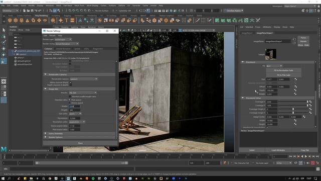Collapse the Placement section in Attribute Editor
321x181 pixels.
tap(243, 62)
